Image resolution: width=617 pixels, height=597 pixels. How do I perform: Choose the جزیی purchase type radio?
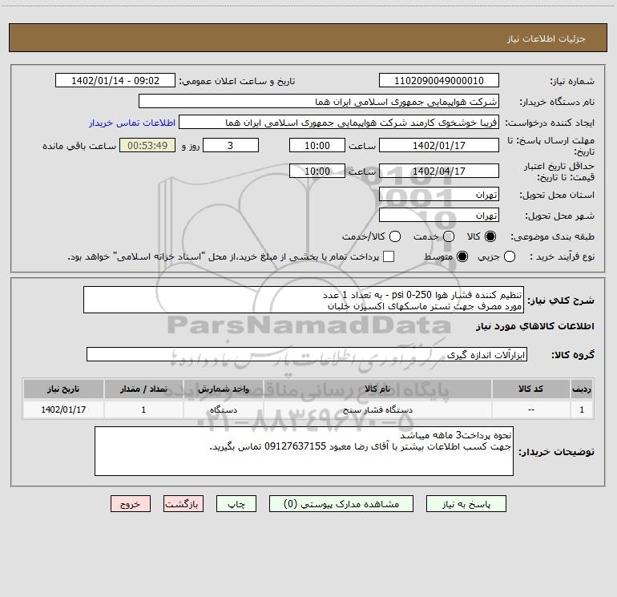[x=509, y=256]
